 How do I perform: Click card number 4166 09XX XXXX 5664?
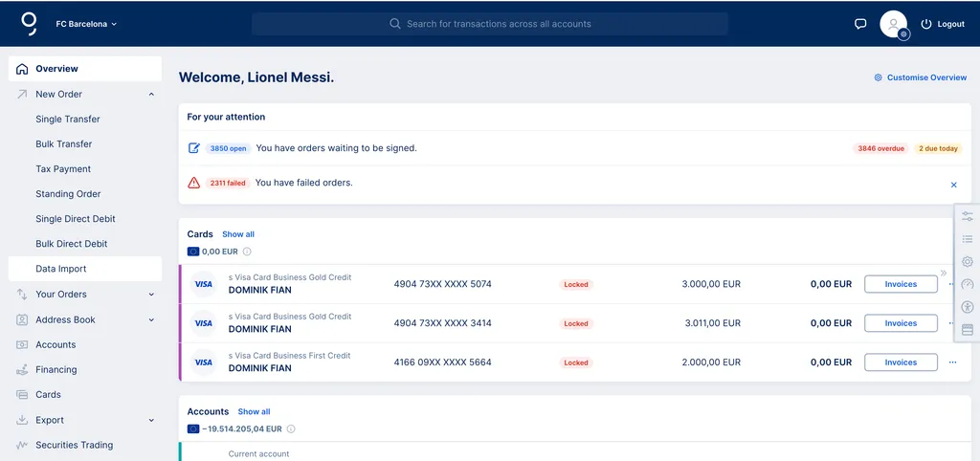(x=442, y=362)
